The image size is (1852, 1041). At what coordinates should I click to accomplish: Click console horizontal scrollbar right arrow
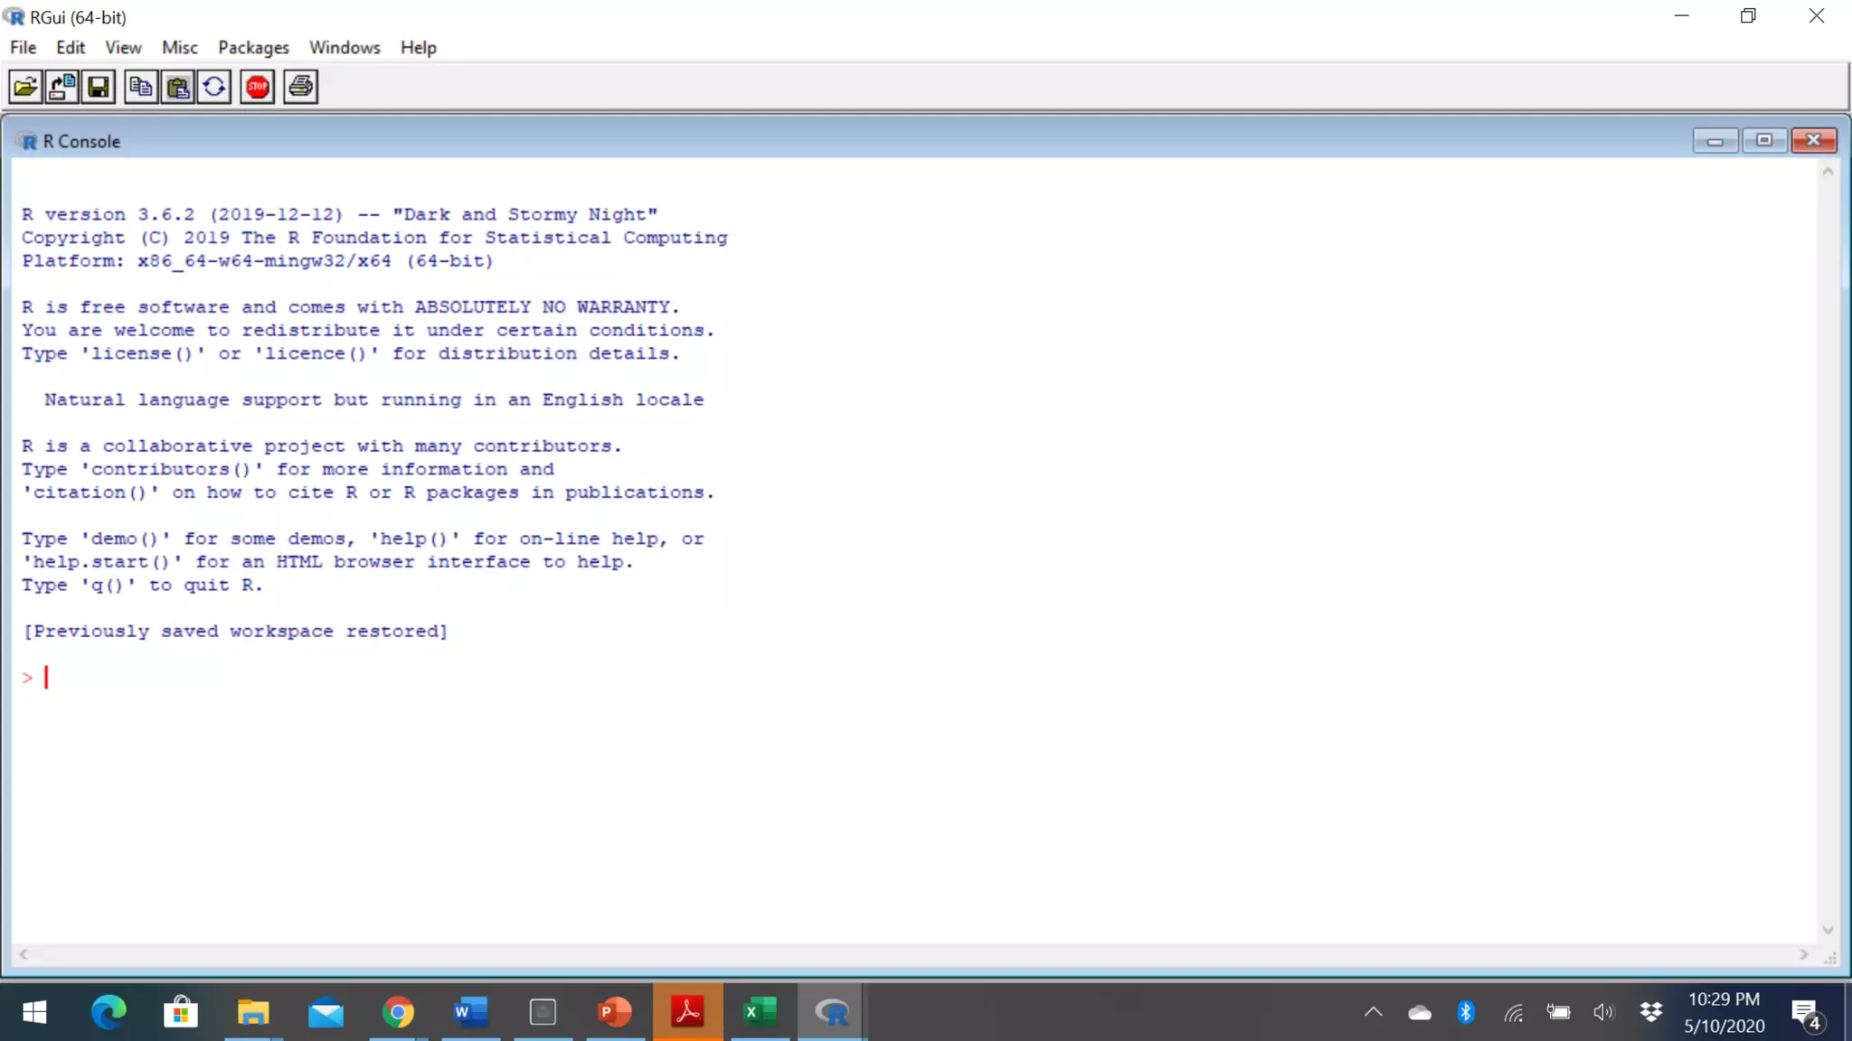click(1804, 954)
